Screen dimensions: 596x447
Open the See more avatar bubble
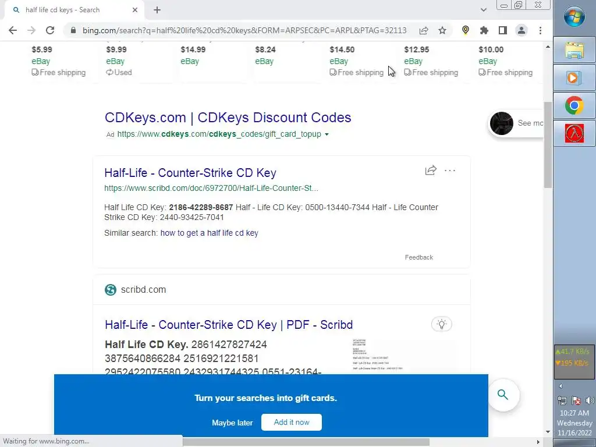[x=516, y=123]
